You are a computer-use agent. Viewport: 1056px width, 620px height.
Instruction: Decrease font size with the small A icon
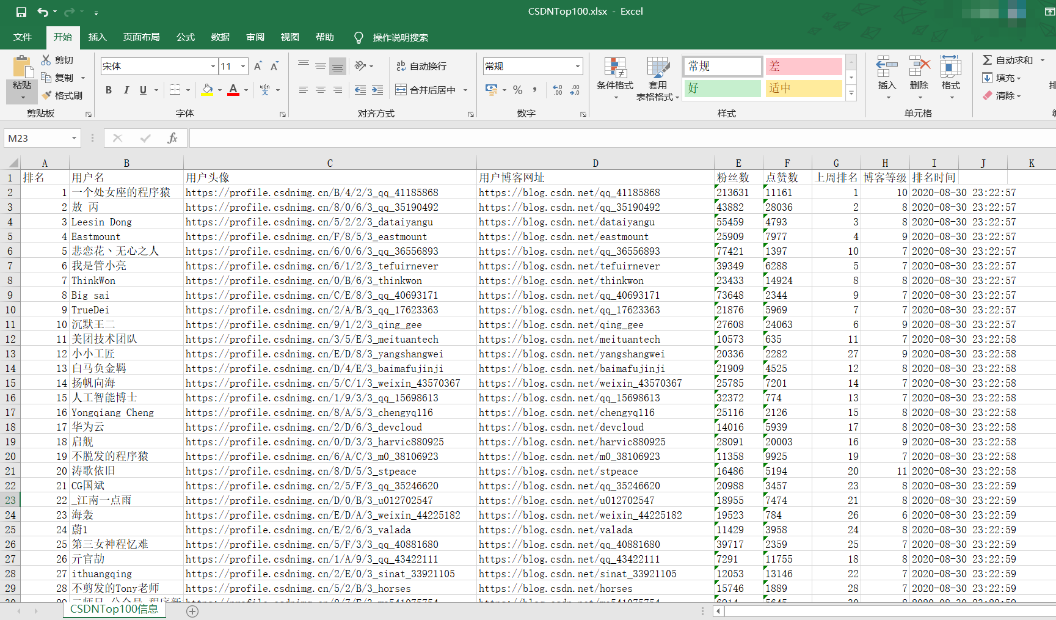pyautogui.click(x=274, y=66)
